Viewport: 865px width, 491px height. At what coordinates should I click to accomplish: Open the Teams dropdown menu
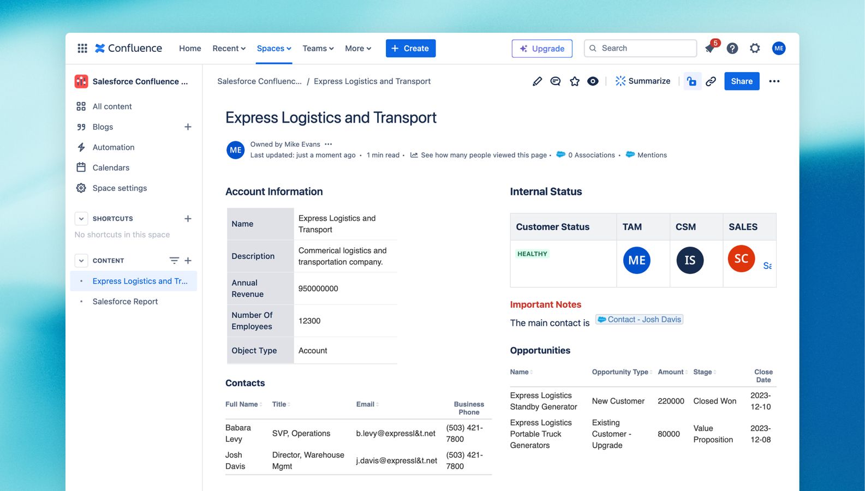(318, 48)
